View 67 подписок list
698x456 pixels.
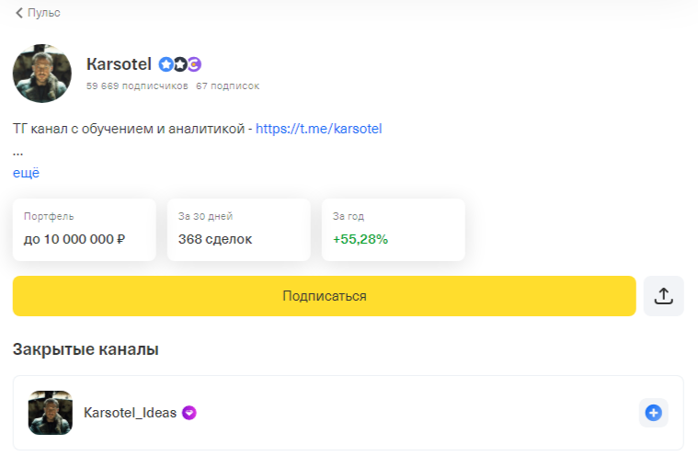click(x=227, y=85)
